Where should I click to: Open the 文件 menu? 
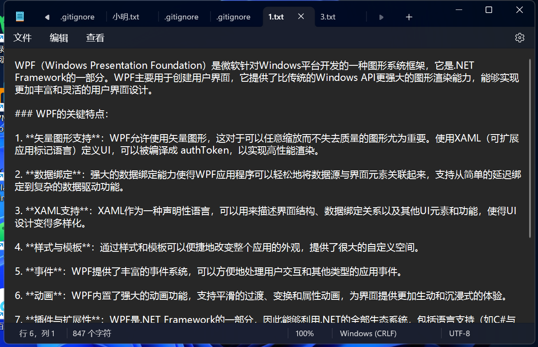pos(23,38)
